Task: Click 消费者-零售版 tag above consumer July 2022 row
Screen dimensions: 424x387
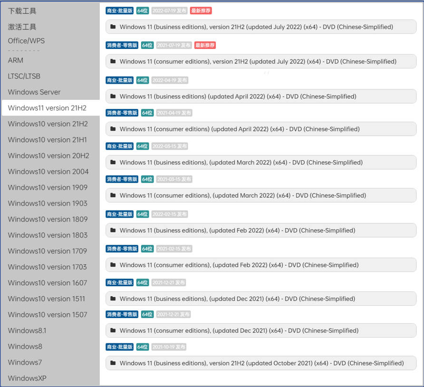Action: click(122, 45)
